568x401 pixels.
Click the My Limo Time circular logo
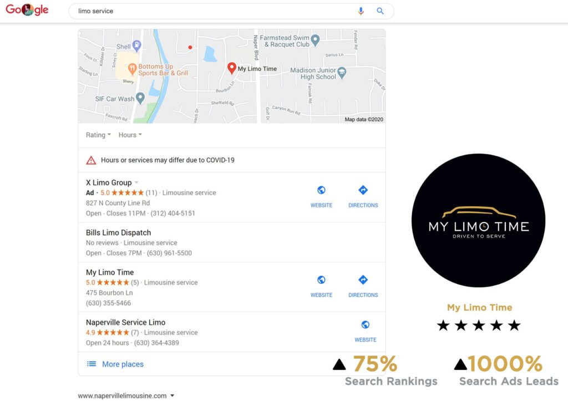[x=479, y=221]
